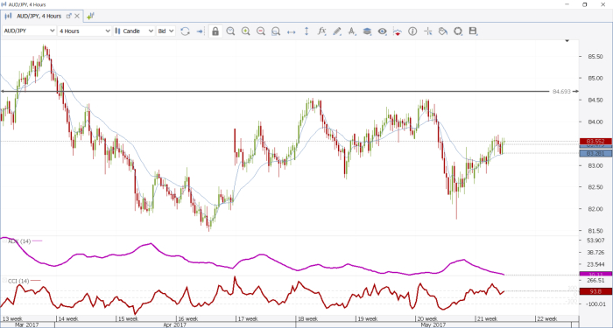Click the zoom out magnifier icon
The height and width of the screenshot is (328, 613).
pyautogui.click(x=261, y=31)
